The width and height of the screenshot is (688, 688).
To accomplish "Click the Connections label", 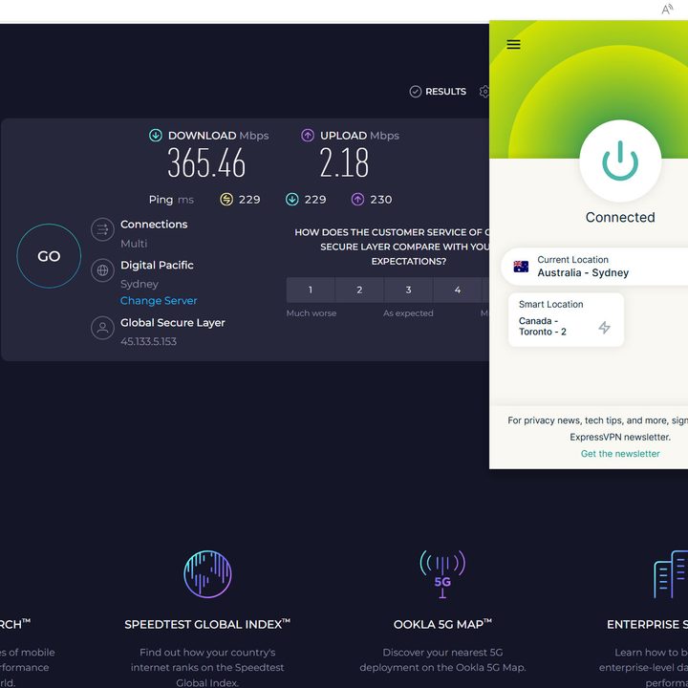I will [154, 225].
